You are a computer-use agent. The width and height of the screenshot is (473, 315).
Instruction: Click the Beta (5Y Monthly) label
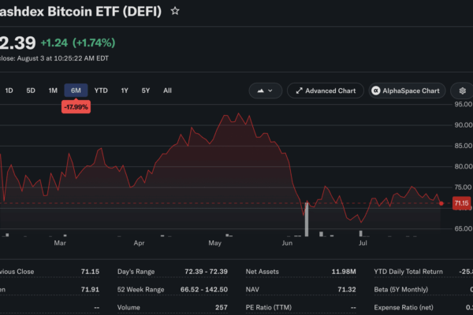pyautogui.click(x=401, y=290)
